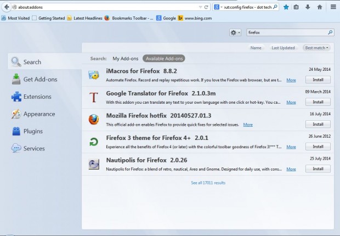Install Nautipolis for Firefox
This screenshot has height=236, width=340.
coord(318,168)
